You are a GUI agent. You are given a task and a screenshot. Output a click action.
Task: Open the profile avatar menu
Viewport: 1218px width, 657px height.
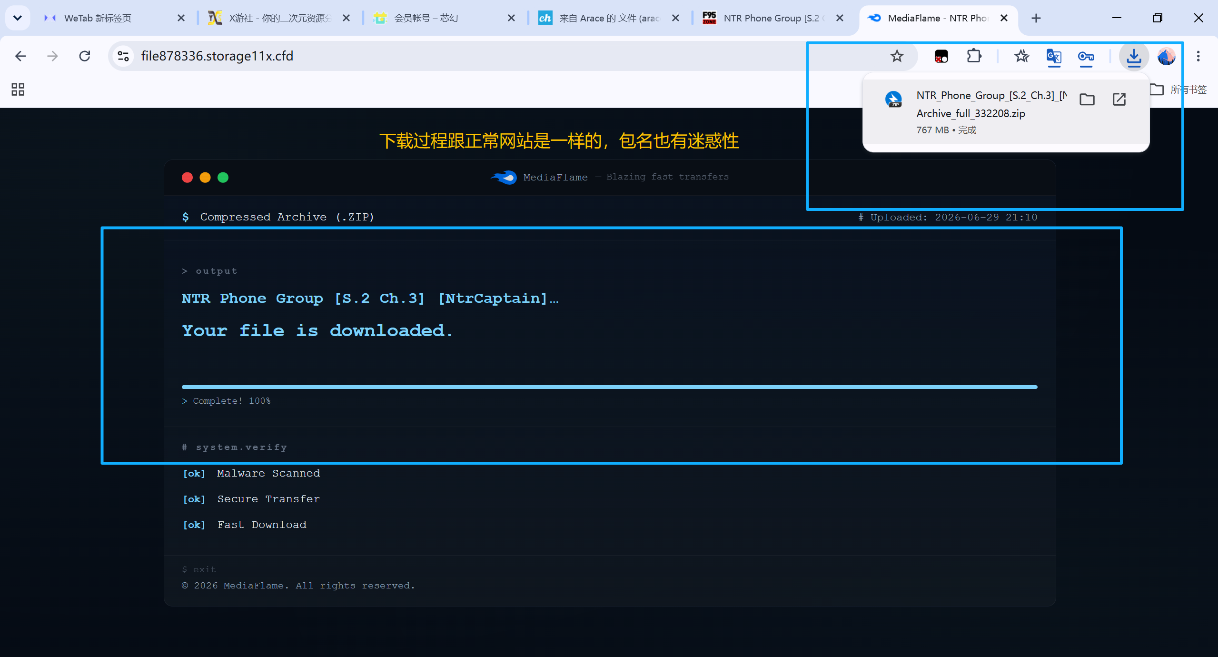click(1166, 56)
